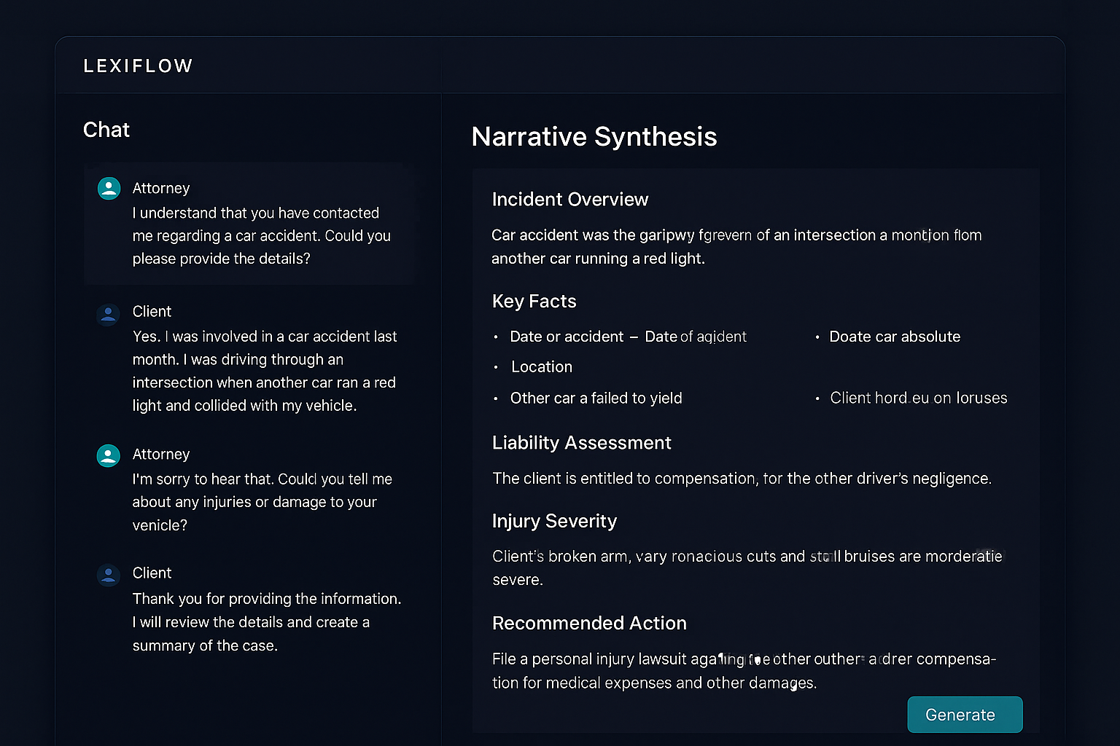The image size is (1120, 746).
Task: Select the 'Doate car absolute' fact
Action: click(895, 337)
